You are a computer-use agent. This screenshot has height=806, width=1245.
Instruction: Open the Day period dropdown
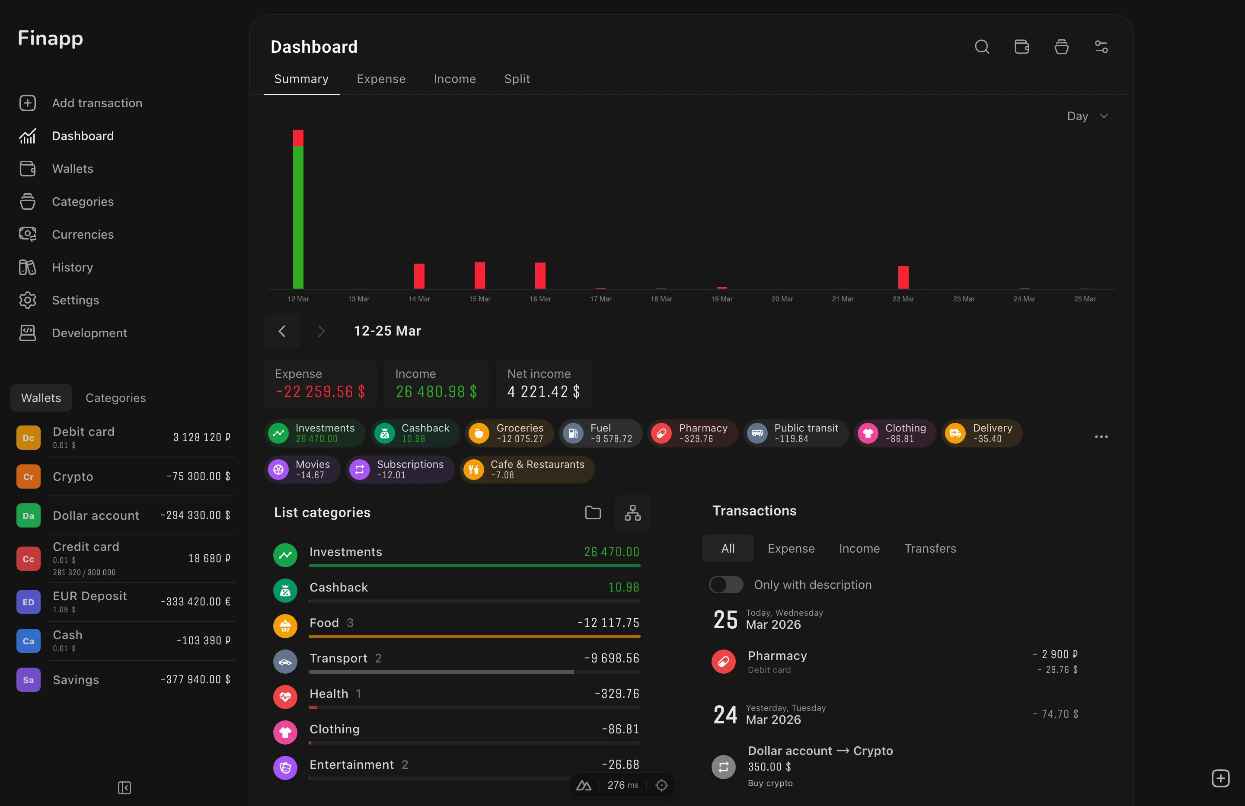(1088, 116)
